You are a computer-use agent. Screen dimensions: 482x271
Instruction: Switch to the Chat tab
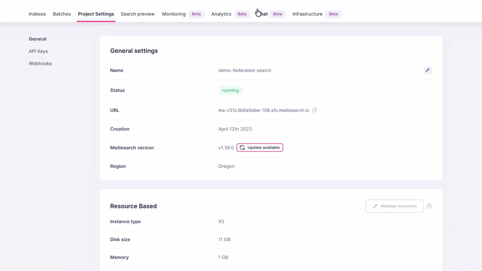[x=264, y=14]
